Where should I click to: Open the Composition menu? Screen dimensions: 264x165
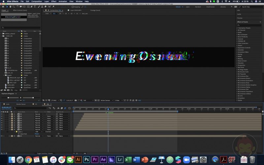pos(37,1)
